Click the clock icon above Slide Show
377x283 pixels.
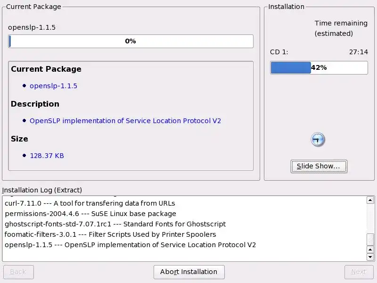pos(318,140)
